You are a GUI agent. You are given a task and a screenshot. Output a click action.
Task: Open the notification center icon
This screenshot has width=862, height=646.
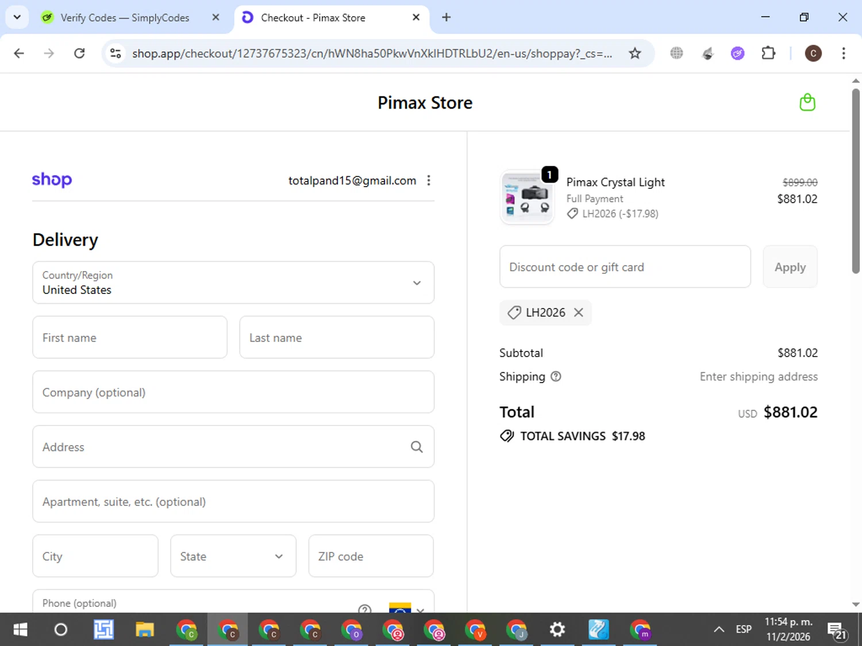pyautogui.click(x=836, y=630)
